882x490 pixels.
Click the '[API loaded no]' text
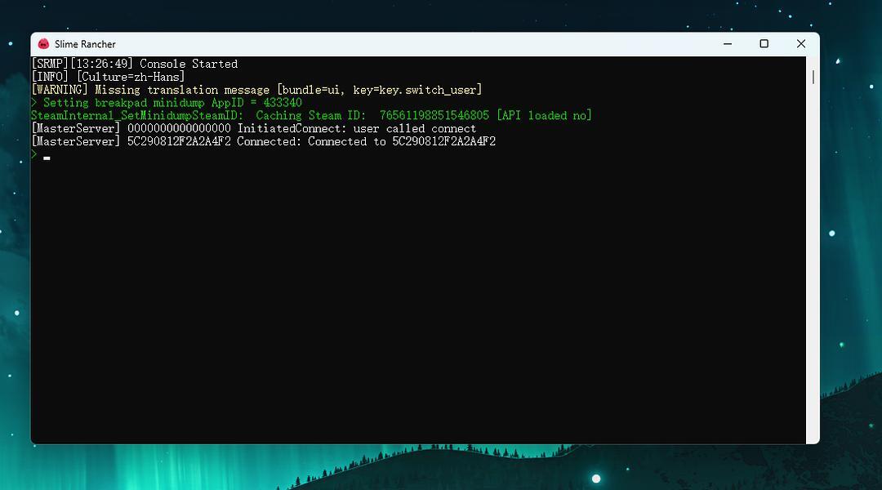(x=544, y=115)
